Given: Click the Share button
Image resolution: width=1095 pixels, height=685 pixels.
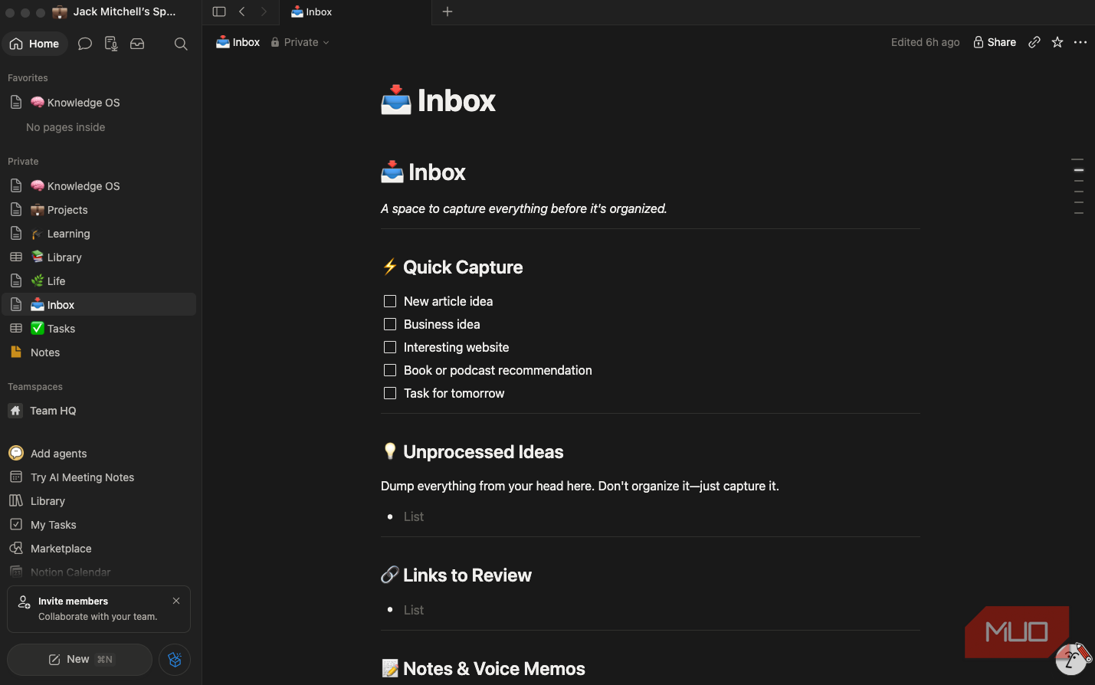Looking at the screenshot, I should coord(995,42).
